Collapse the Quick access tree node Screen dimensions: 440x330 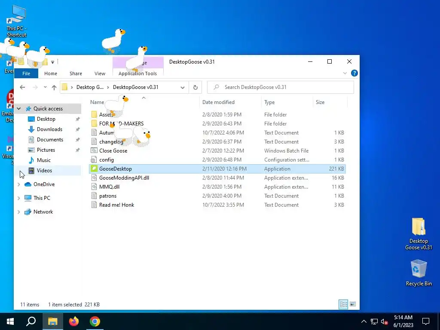coord(19,109)
